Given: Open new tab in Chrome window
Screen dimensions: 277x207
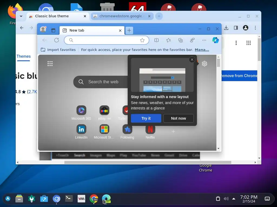Looking at the screenshot, I should 159,16.
